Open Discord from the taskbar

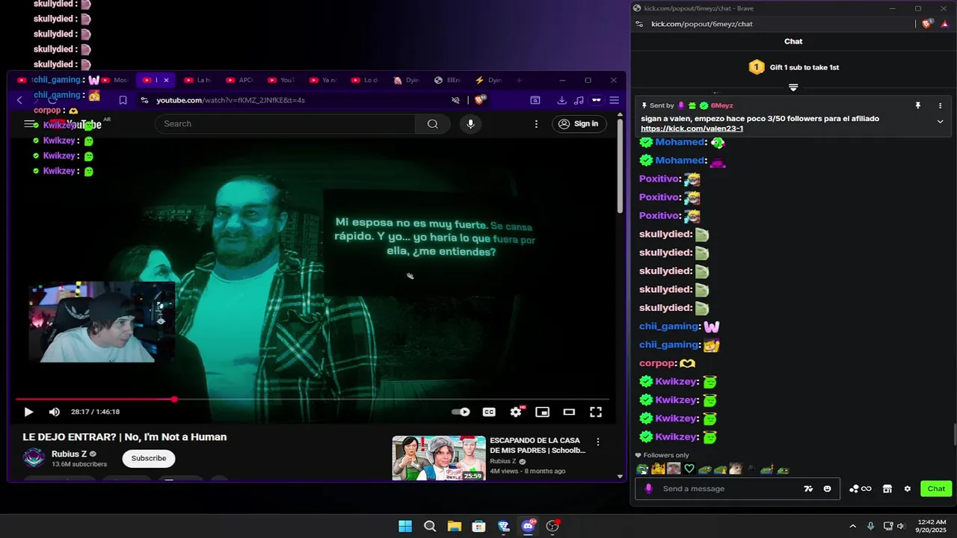click(529, 526)
